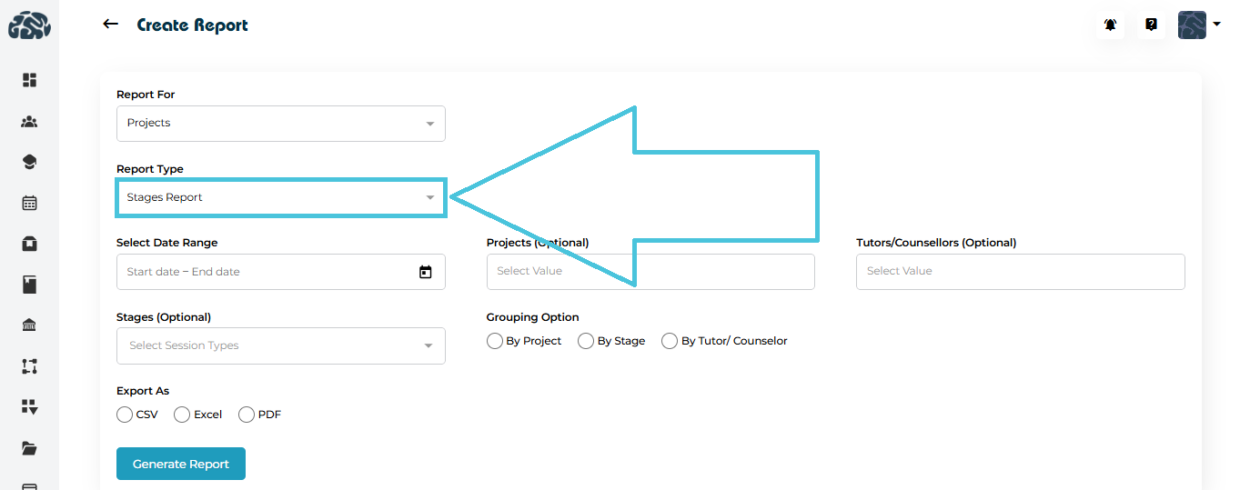Open the bank building sidebar icon
Viewport: 1240px width, 490px height.
tap(29, 325)
